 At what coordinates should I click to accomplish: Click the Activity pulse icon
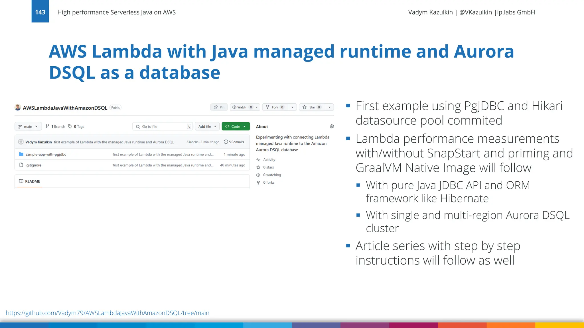click(258, 160)
